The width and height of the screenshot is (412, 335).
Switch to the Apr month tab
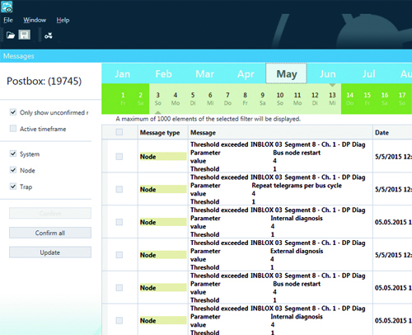[x=246, y=73]
